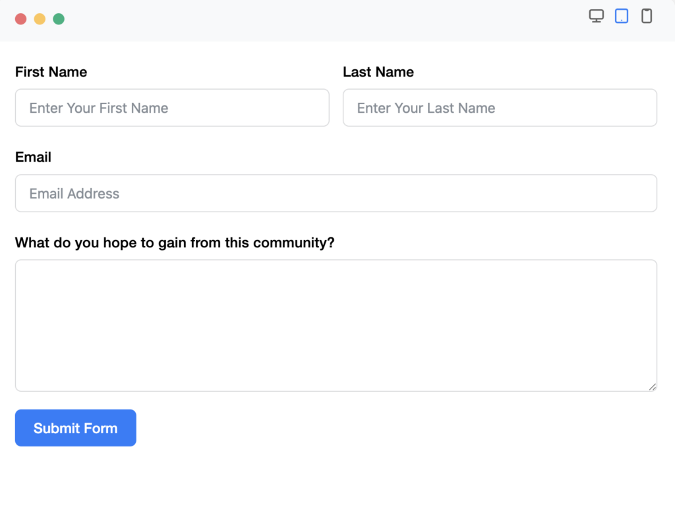Click the First Name input field
Screen dimensions: 675x517
point(171,107)
